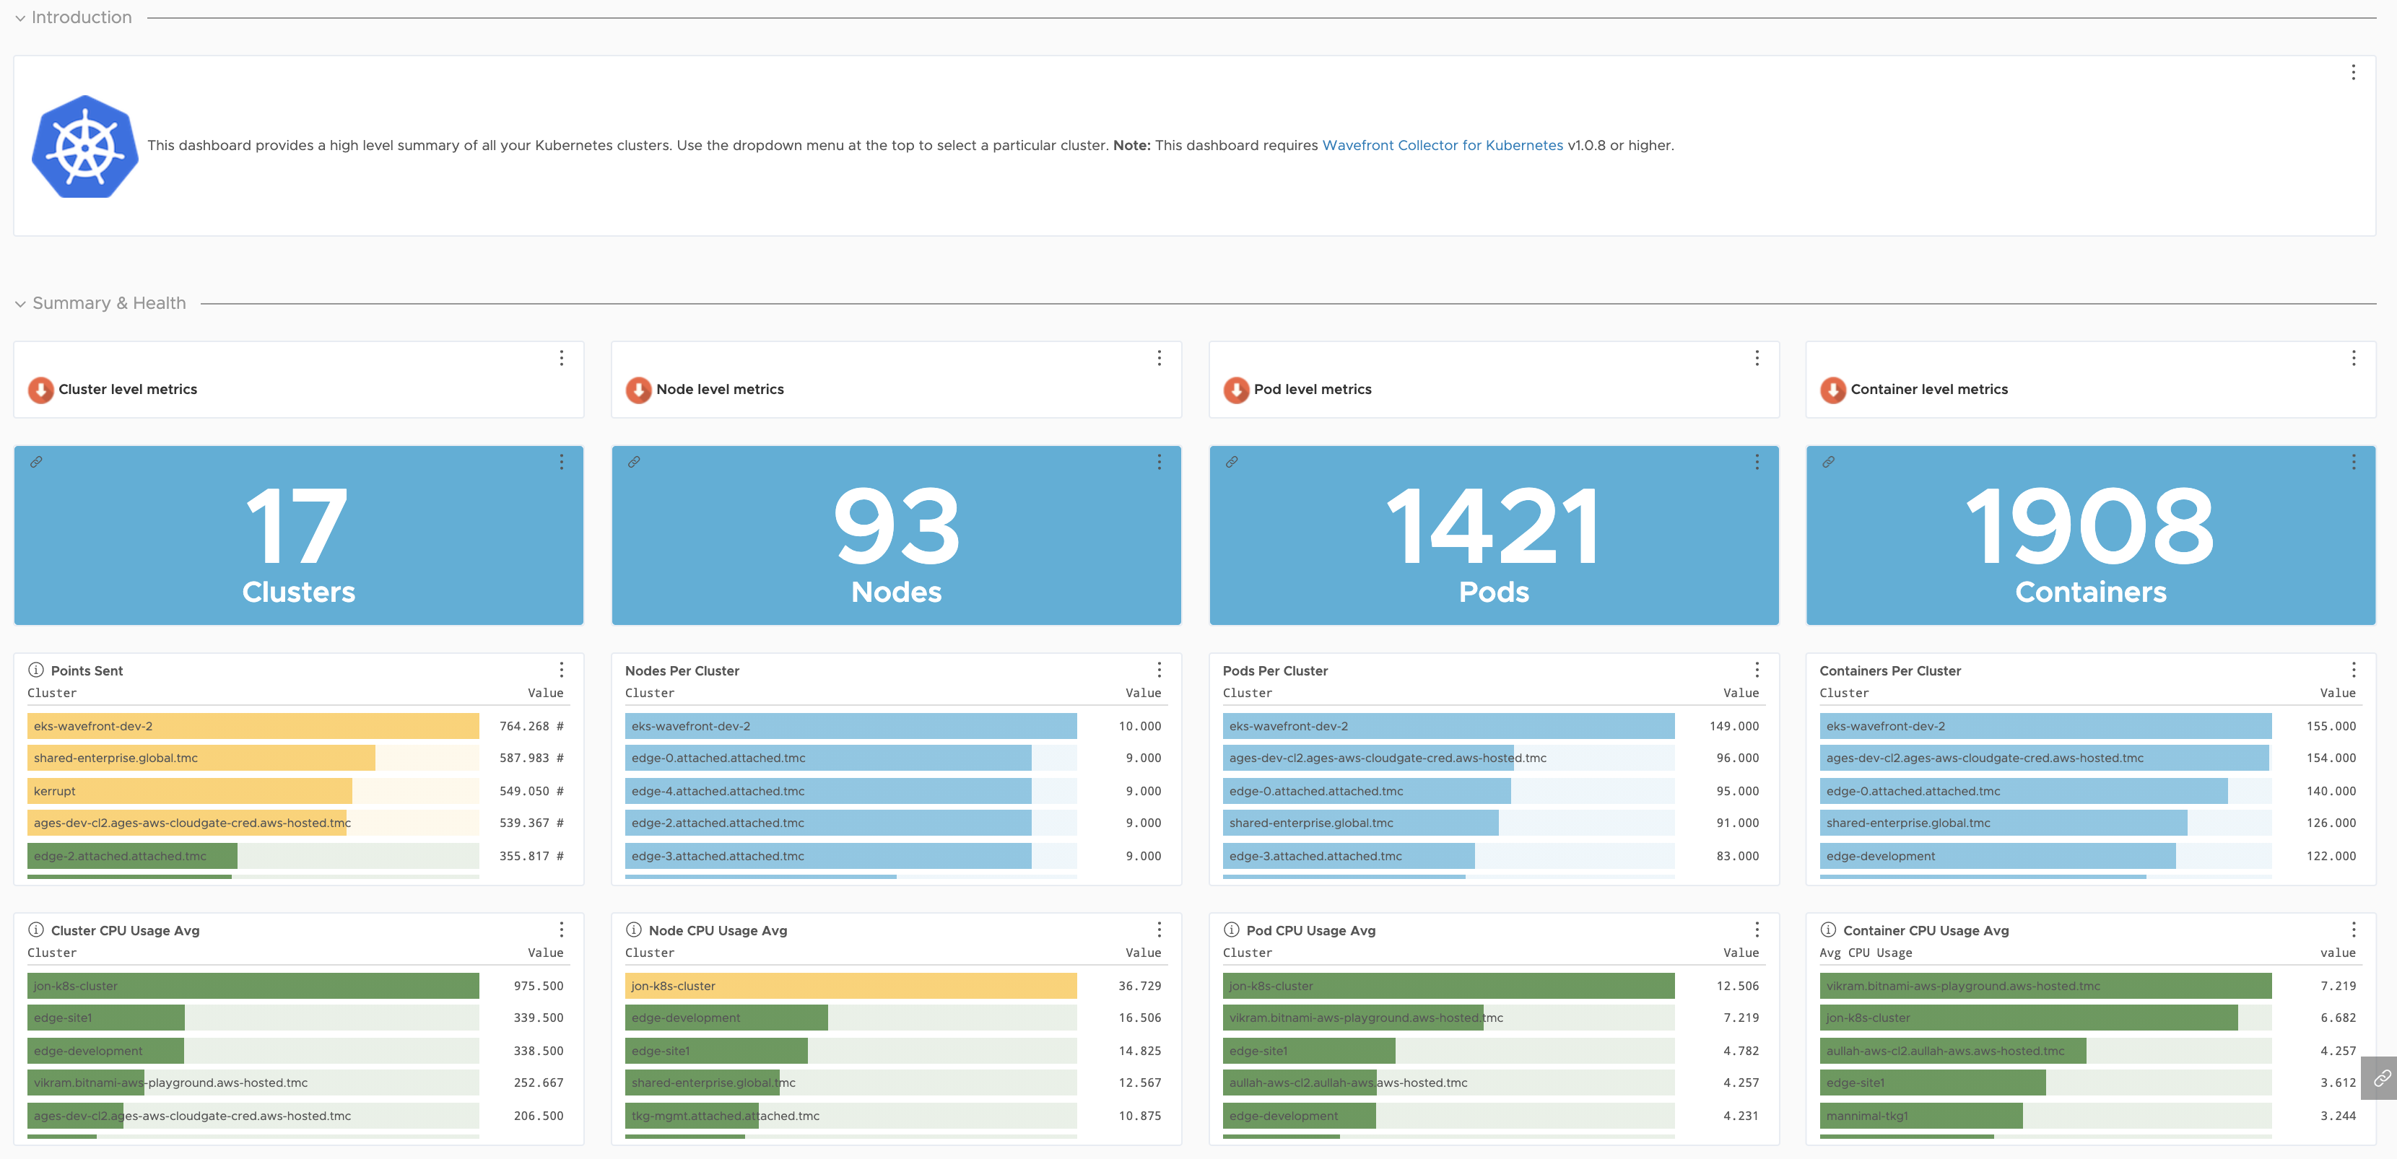2397x1159 pixels.
Task: Click the Node level metrics arrow icon
Action: 638,390
